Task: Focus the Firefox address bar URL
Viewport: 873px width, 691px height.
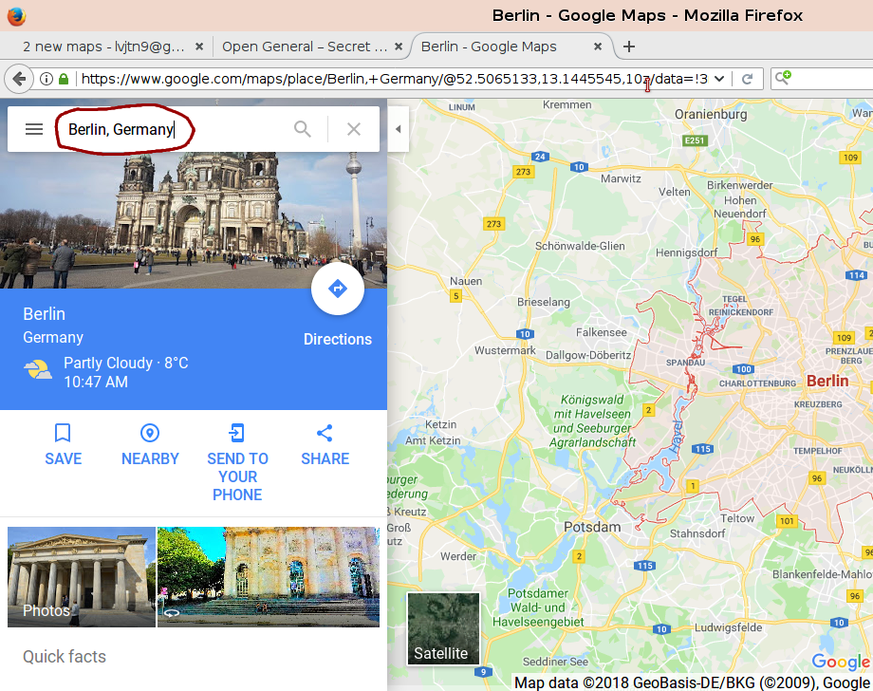Action: tap(394, 79)
